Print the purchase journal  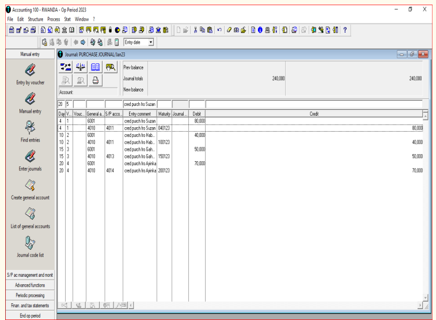click(x=96, y=81)
